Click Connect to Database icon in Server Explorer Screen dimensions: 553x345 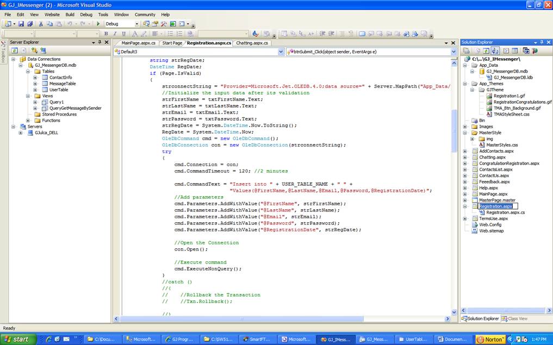(x=35, y=51)
